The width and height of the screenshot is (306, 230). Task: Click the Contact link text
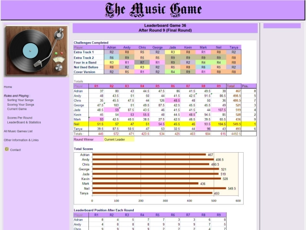(x=15, y=150)
